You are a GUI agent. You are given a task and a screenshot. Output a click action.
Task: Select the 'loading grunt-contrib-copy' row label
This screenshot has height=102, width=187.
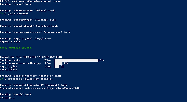20,63
